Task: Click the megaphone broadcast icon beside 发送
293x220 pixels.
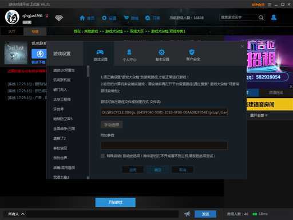Action: point(187,214)
